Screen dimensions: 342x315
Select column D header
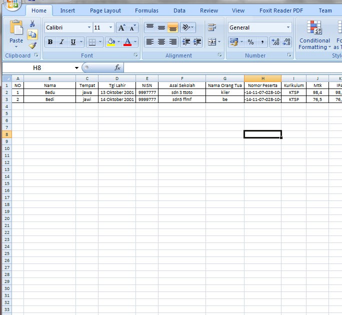[x=117, y=78]
